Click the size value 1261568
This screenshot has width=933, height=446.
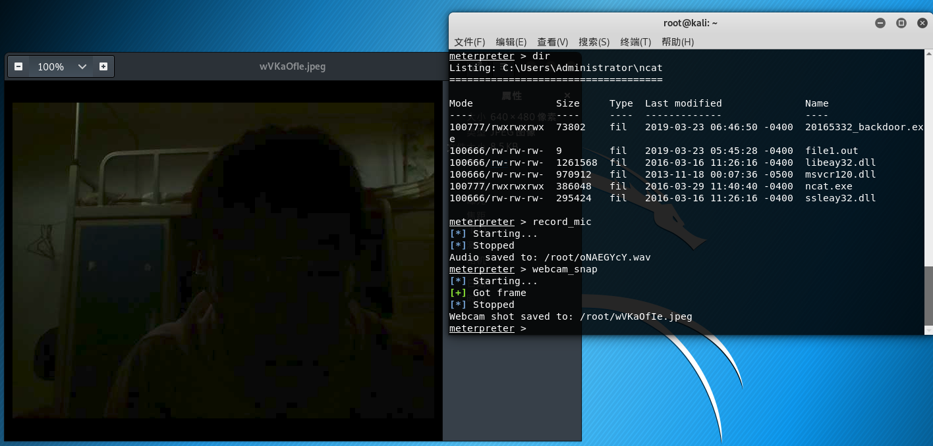(x=577, y=162)
